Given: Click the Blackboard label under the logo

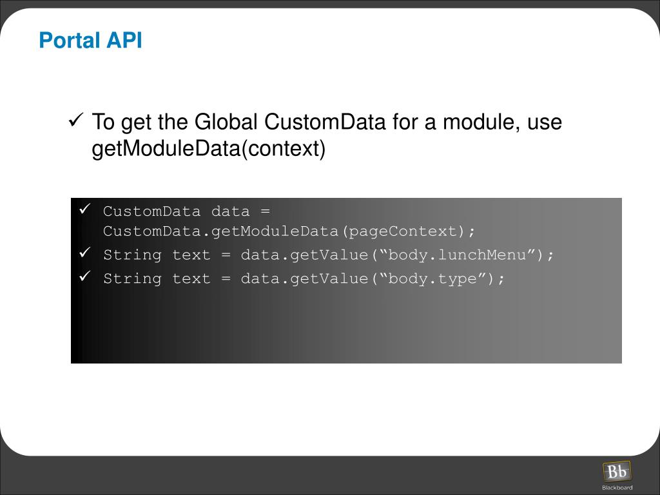Looking at the screenshot, I should coord(617,488).
